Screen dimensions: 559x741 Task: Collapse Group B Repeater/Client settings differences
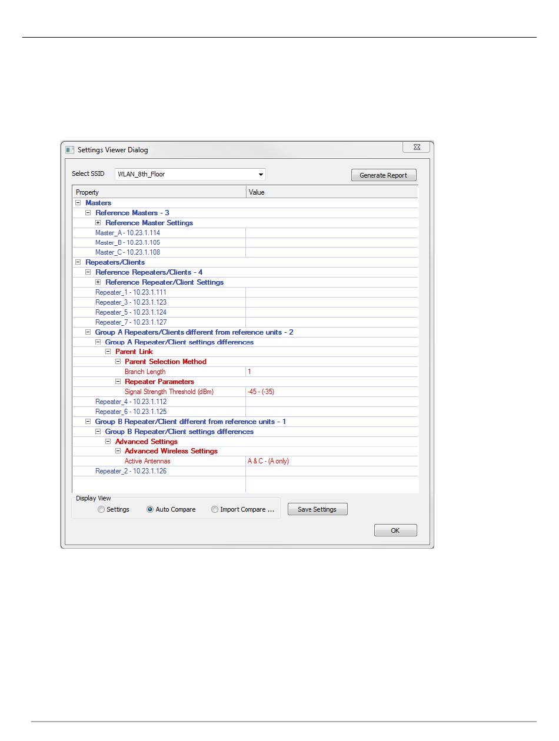pos(98,432)
